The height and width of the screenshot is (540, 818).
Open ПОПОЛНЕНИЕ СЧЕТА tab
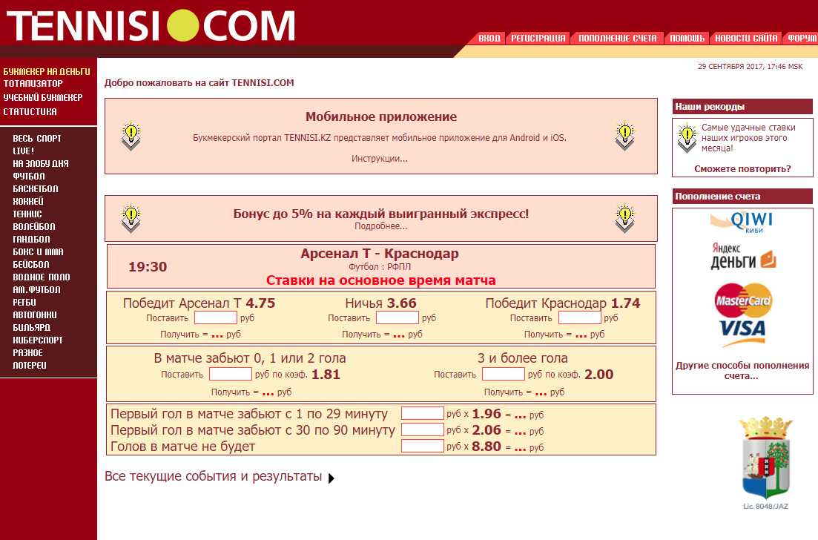click(x=617, y=38)
